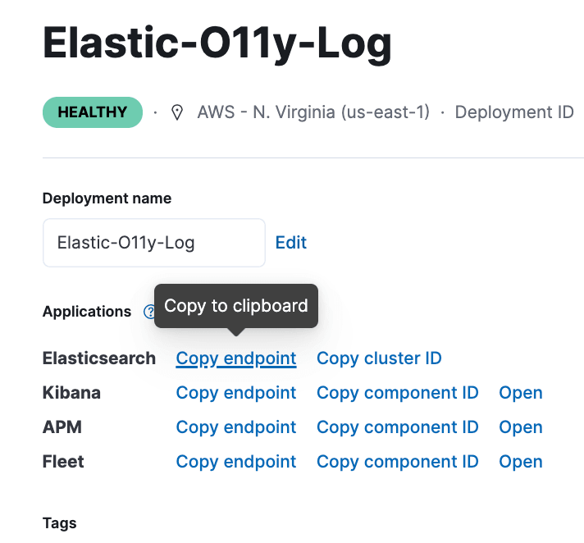584x543 pixels.
Task: Copy the APM component ID
Action: click(398, 427)
